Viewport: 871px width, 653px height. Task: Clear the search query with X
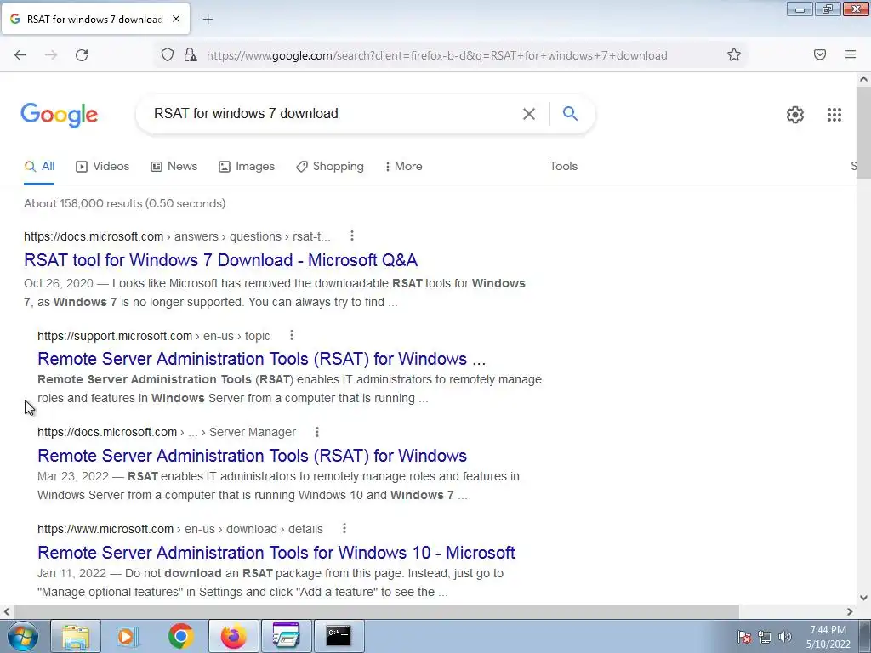click(529, 114)
